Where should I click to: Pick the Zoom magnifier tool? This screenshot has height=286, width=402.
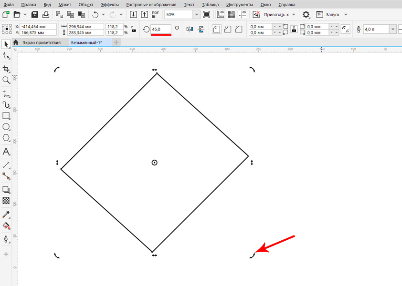(x=6, y=81)
